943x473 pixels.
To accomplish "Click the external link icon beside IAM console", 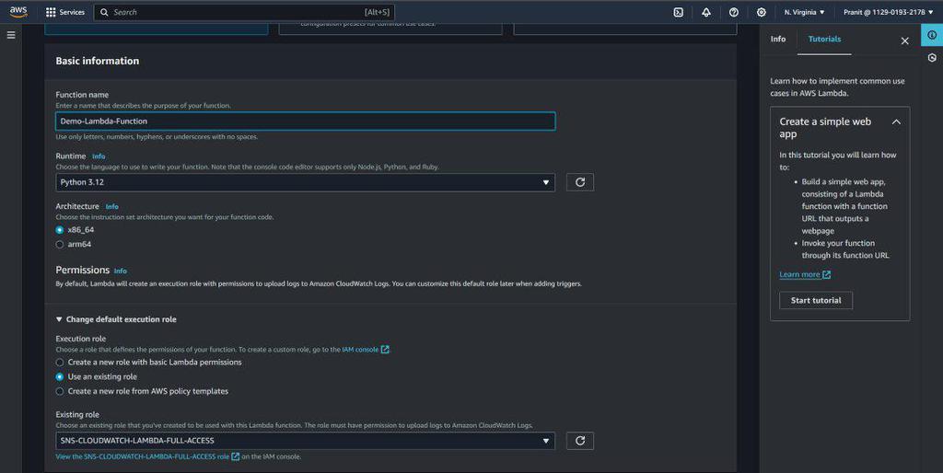I will click(x=385, y=349).
